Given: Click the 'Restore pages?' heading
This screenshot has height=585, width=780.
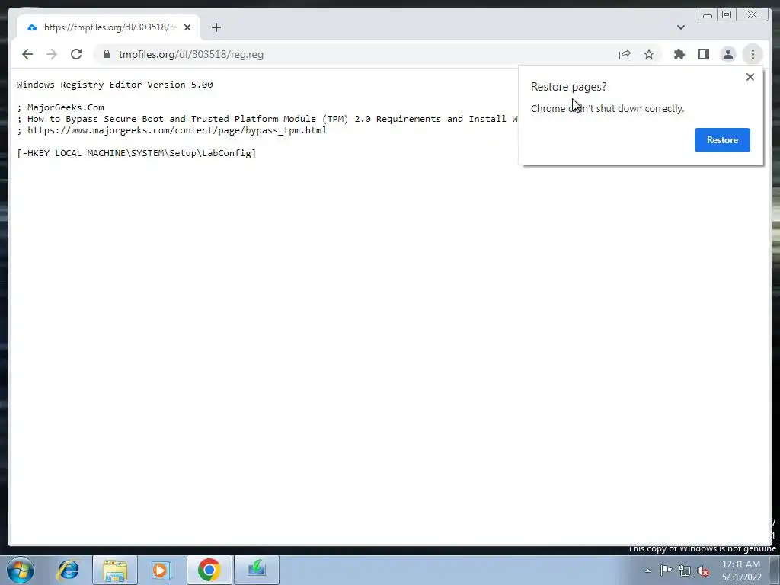Looking at the screenshot, I should click(x=568, y=87).
